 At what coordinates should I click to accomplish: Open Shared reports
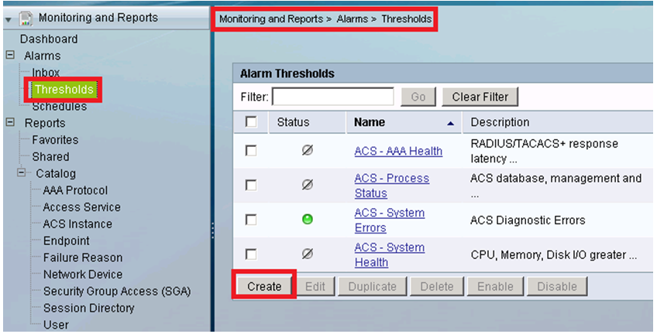point(50,157)
